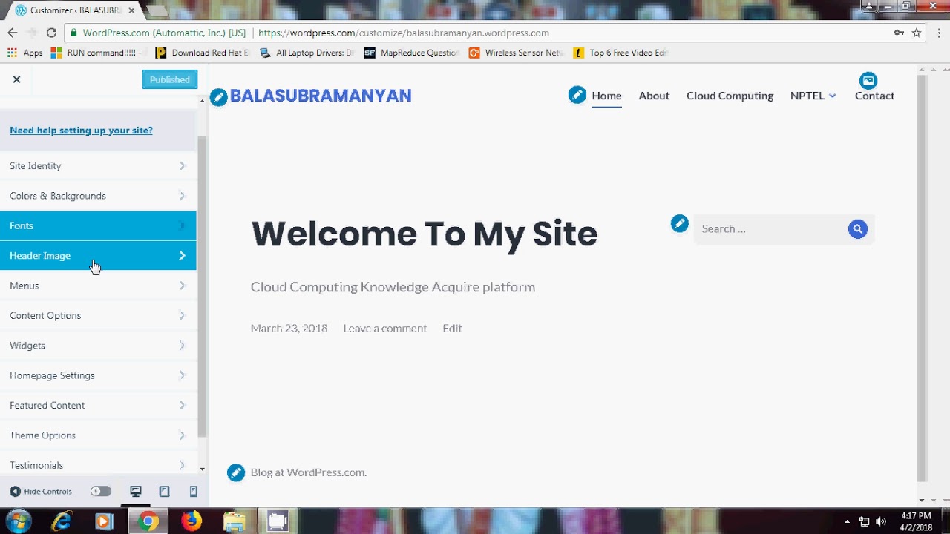Open the Wireless Sensor Network bookmark
This screenshot has width=950, height=534.
(x=517, y=53)
